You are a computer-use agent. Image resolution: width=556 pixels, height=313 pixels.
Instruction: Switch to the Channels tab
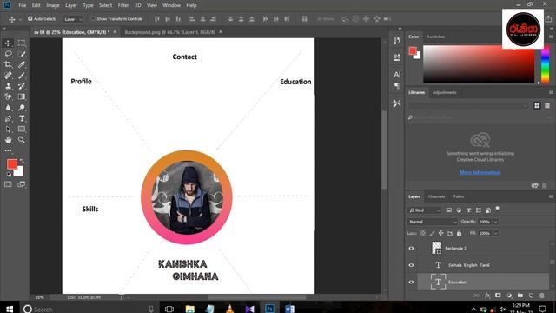(436, 196)
